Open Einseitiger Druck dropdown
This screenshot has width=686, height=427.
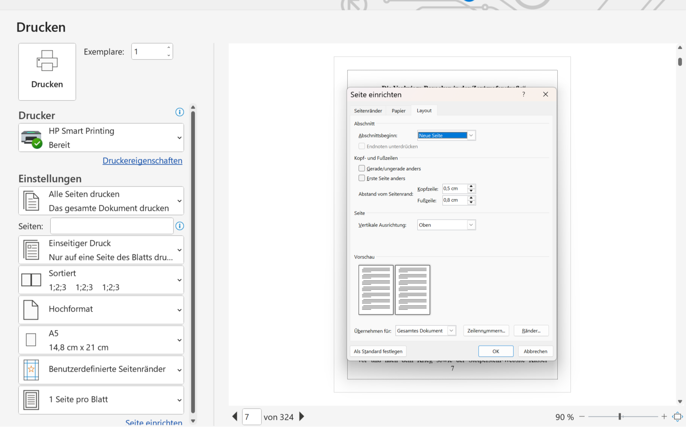pos(101,250)
